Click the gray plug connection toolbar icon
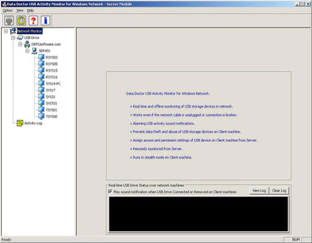The height and width of the screenshot is (243, 312). click(9, 20)
